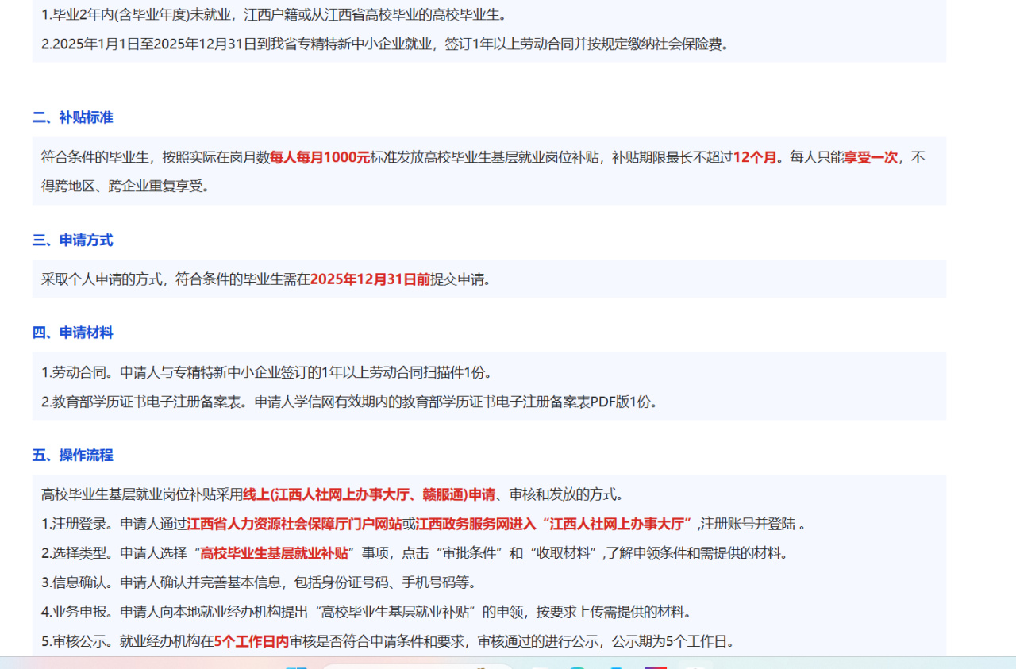Click the line starting 3.信息确认
Viewport: 1016px width, 669px height.
[260, 582]
